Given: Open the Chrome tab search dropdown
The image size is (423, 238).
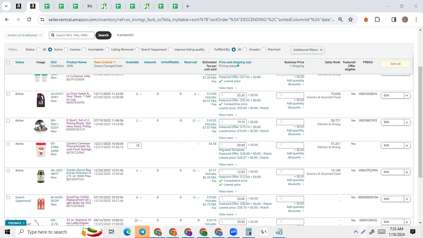Looking at the screenshot, I should (6, 6).
